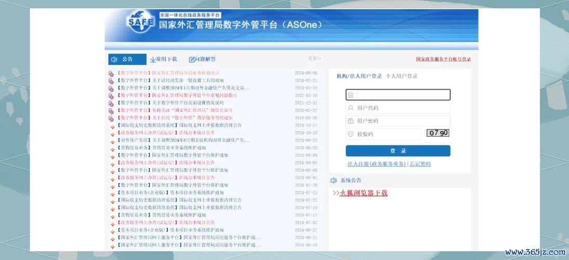Open the 2024-09-04 数字外管平台维护通知
This screenshot has height=260, width=569.
point(172,155)
